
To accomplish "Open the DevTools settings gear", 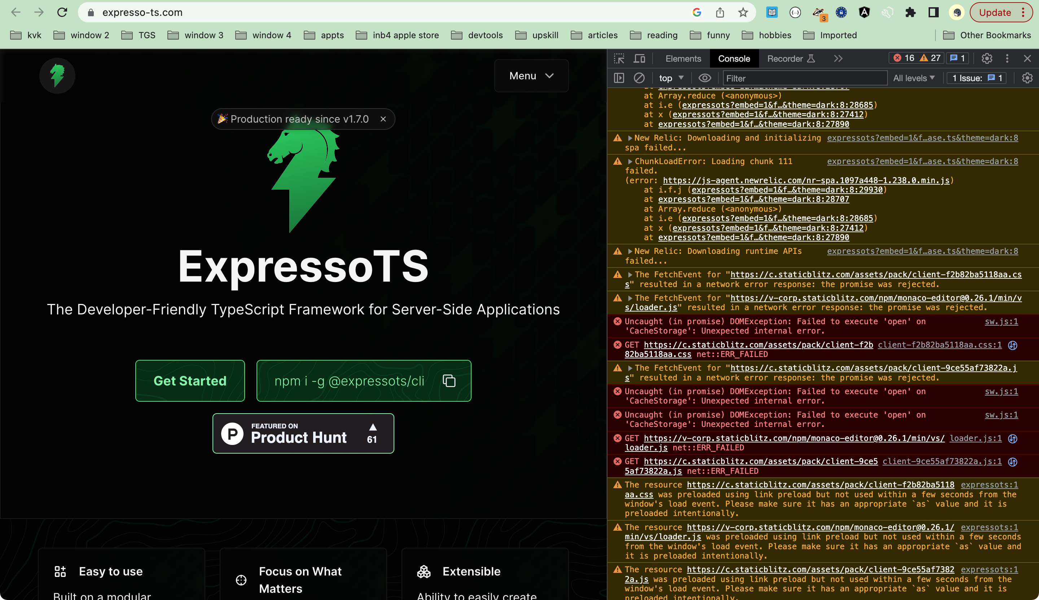I will click(987, 58).
